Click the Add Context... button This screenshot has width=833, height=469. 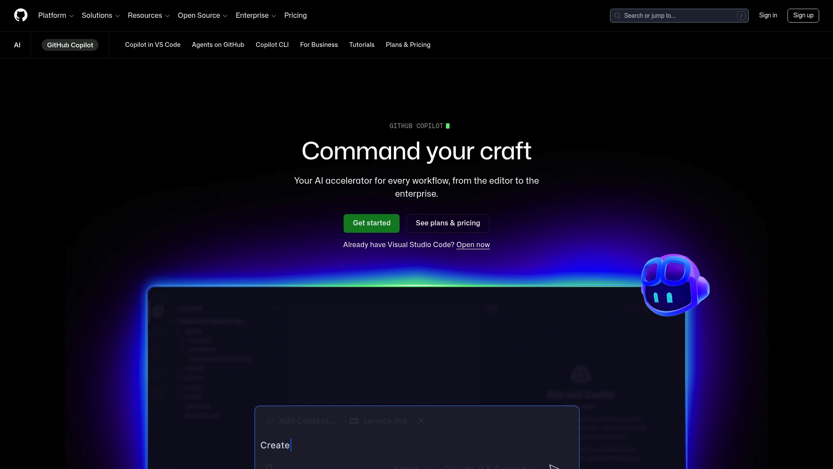(x=301, y=421)
